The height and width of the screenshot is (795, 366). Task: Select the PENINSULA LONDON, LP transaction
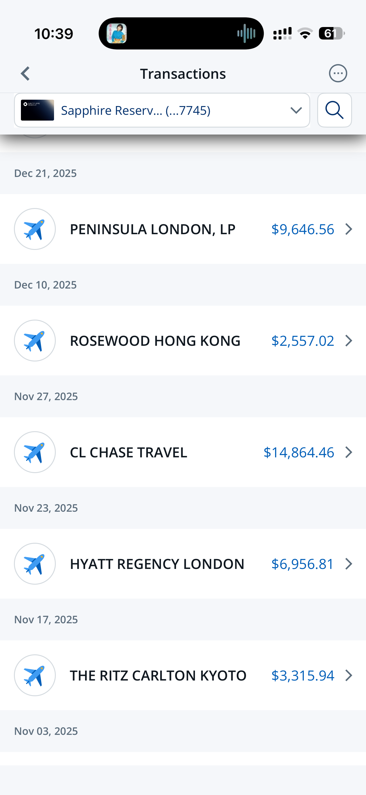point(152,229)
